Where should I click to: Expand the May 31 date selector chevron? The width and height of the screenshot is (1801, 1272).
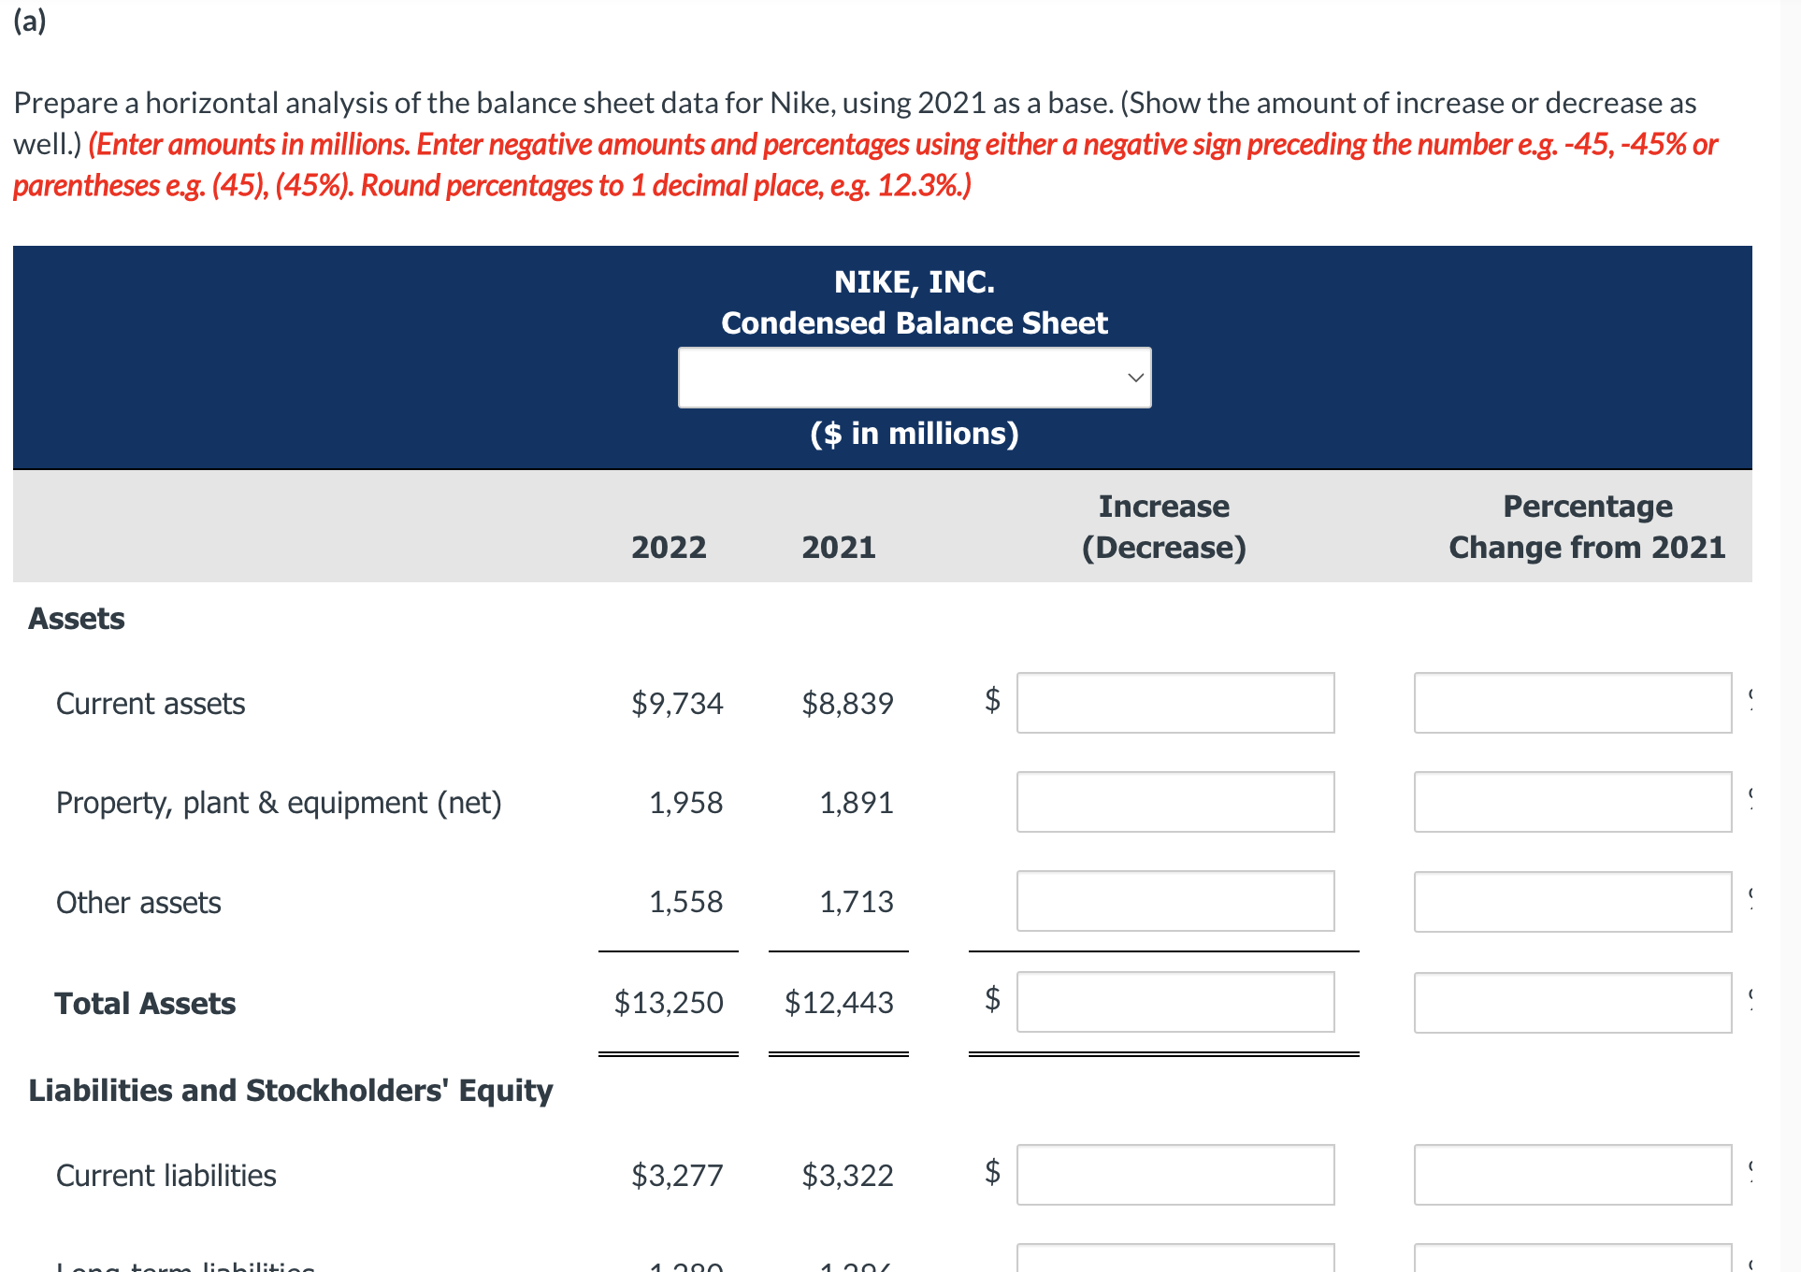point(1134,377)
